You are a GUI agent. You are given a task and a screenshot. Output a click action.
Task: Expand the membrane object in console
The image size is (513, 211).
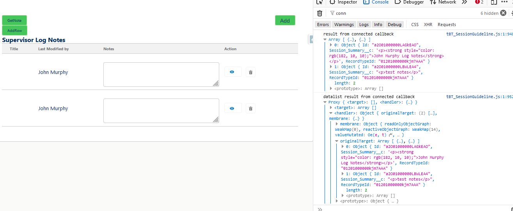(337, 124)
